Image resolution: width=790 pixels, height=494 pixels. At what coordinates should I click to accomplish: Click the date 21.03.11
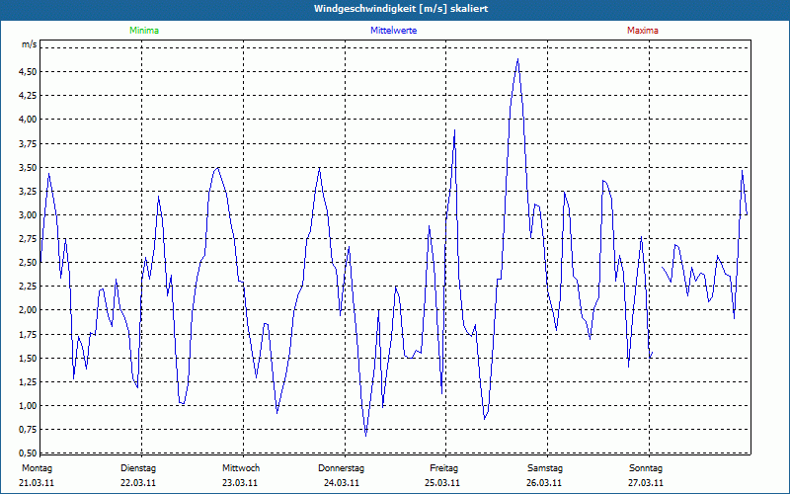[x=37, y=483]
